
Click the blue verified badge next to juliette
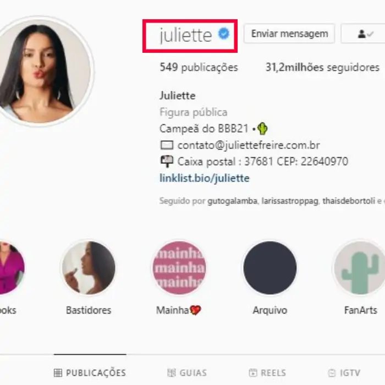click(224, 34)
